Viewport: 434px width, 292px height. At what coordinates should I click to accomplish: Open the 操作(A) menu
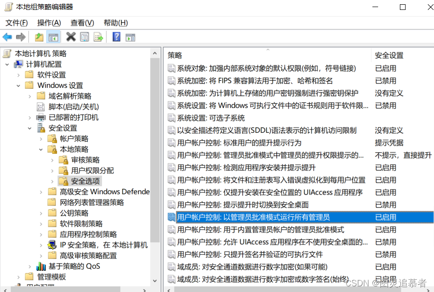pos(49,23)
